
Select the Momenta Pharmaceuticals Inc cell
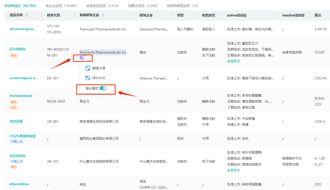[x=103, y=52]
